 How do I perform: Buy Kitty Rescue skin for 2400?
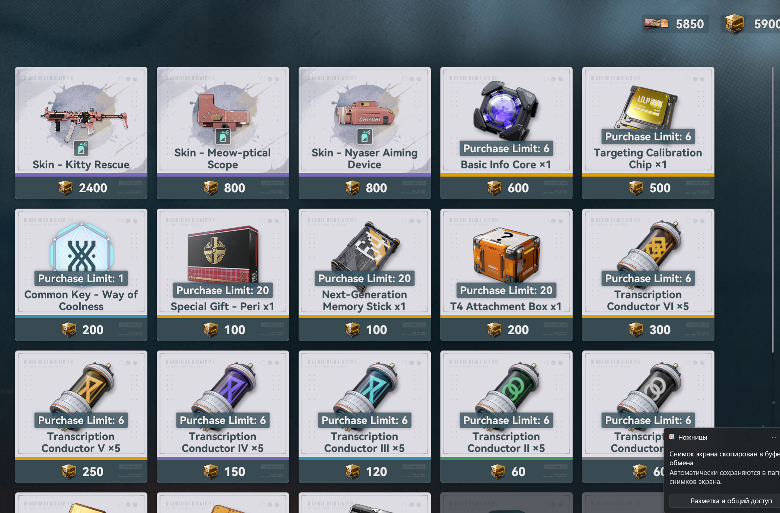81,188
